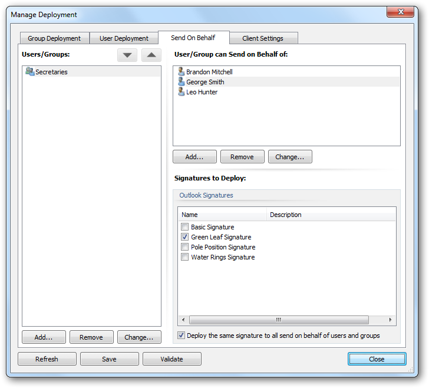
Task: Click the Secretaries group icon
Action: pyautogui.click(x=30, y=71)
